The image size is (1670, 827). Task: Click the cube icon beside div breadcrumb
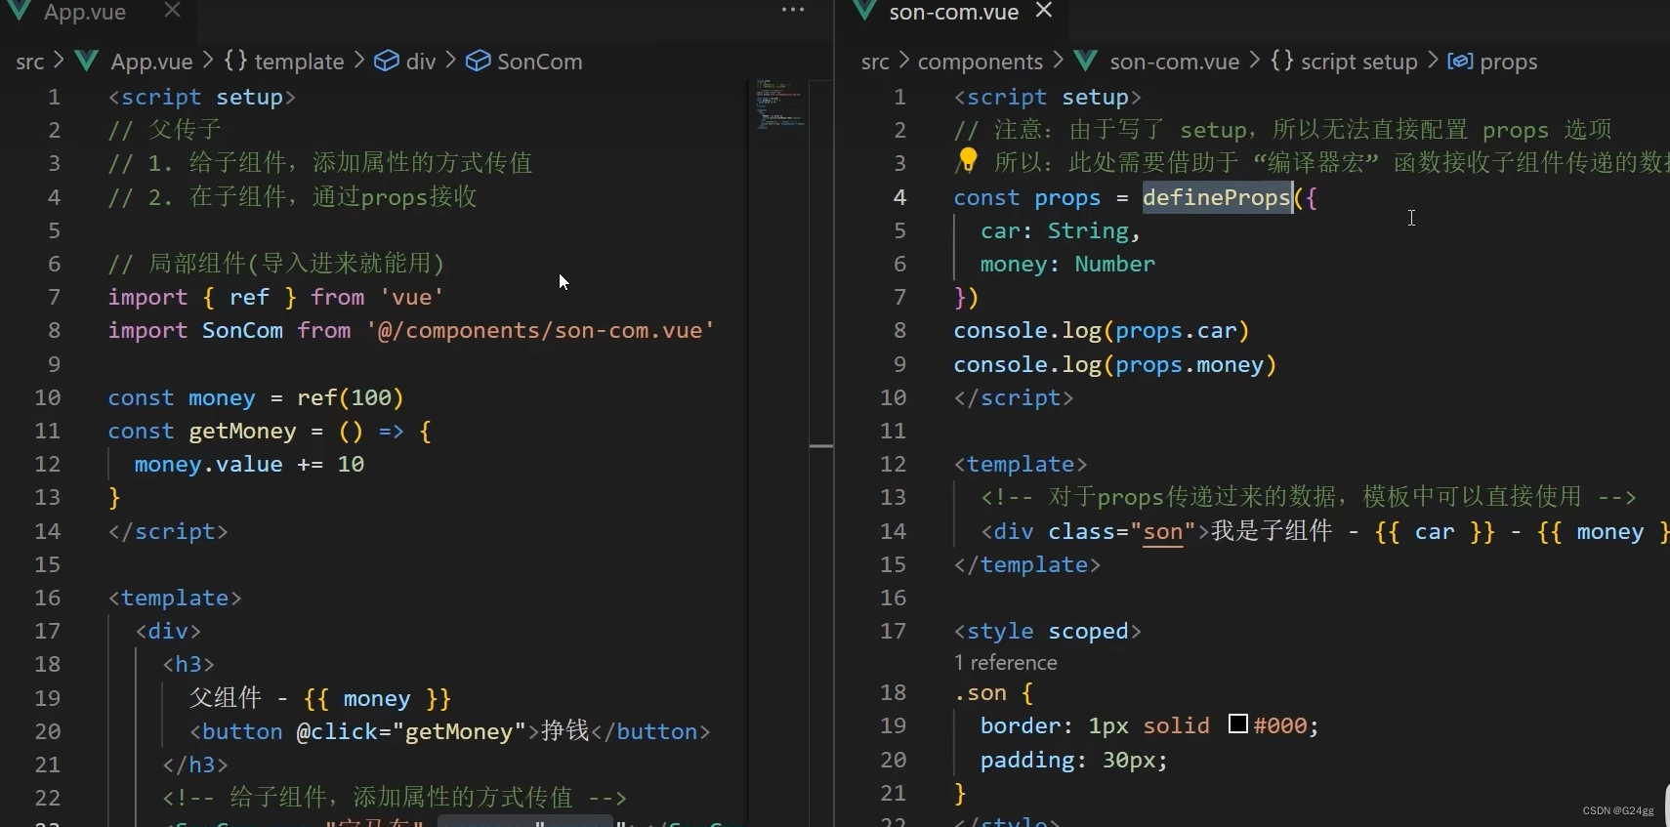pos(387,62)
